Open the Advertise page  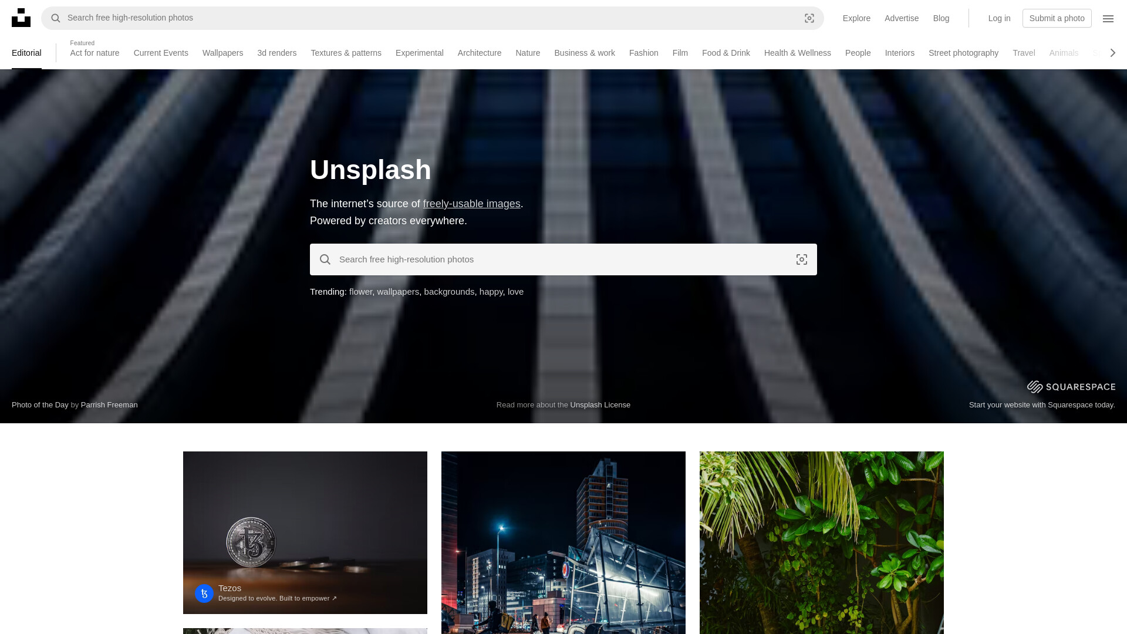pos(901,18)
